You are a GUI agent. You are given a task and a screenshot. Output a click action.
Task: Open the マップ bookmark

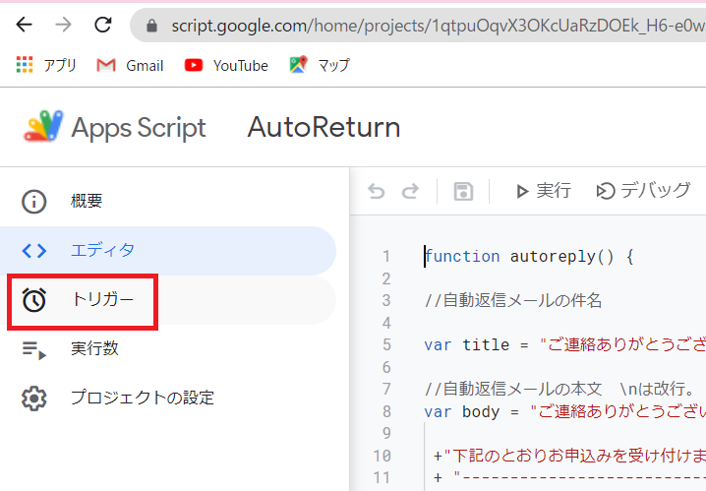320,66
